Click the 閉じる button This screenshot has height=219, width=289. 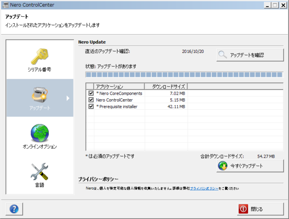261,209
